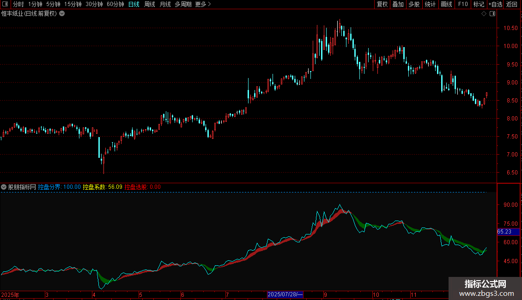Click the 2025/07/28 date marker on timeline
The height and width of the screenshot is (300, 522).
click(285, 294)
